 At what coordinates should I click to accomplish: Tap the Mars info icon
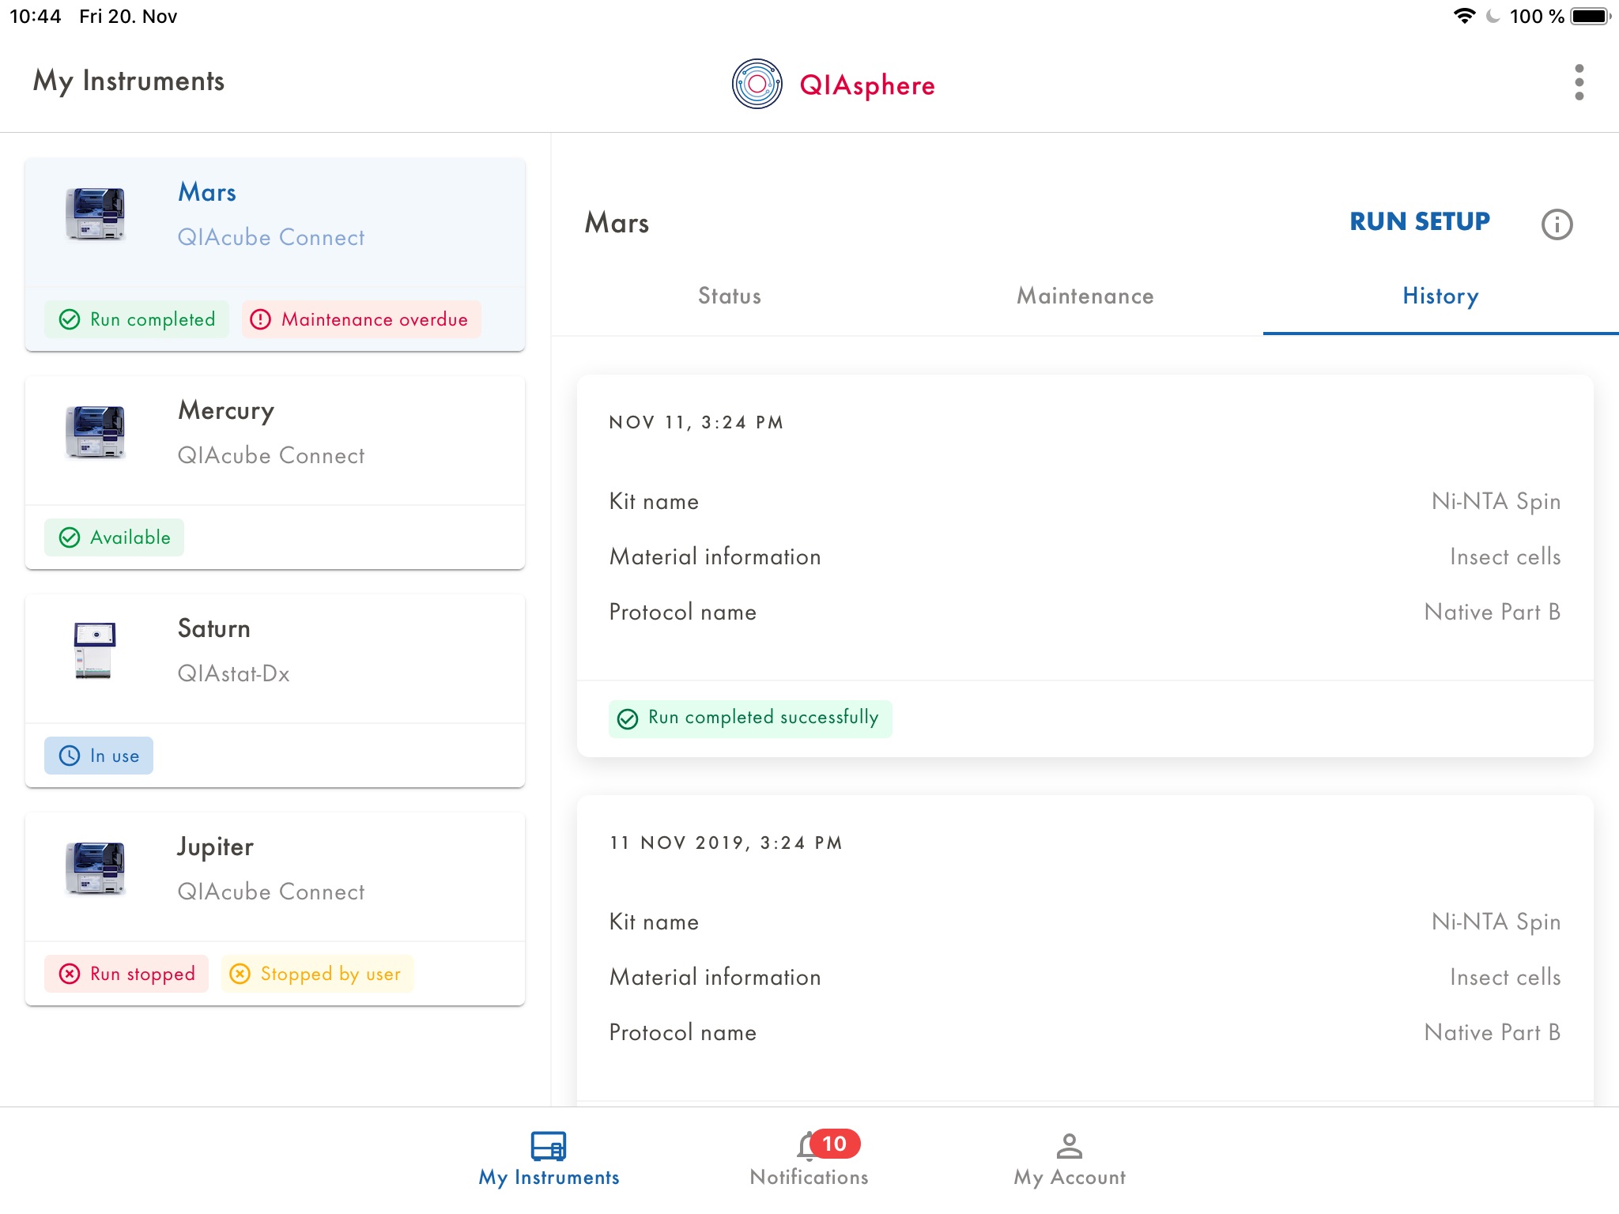[1557, 224]
